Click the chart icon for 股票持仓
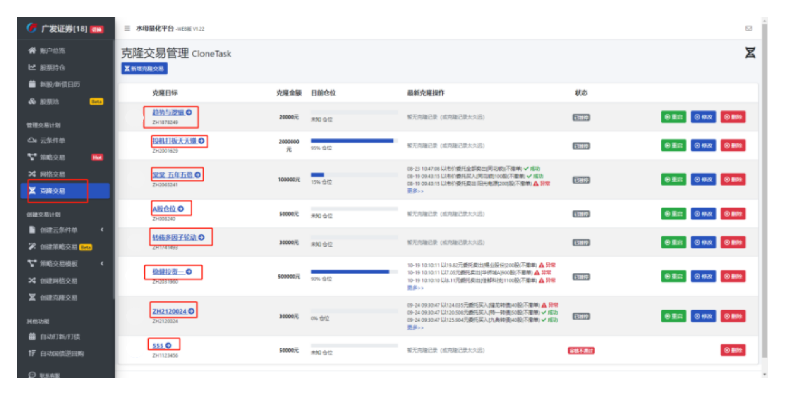Image resolution: width=786 pixels, height=396 pixels. [x=32, y=67]
